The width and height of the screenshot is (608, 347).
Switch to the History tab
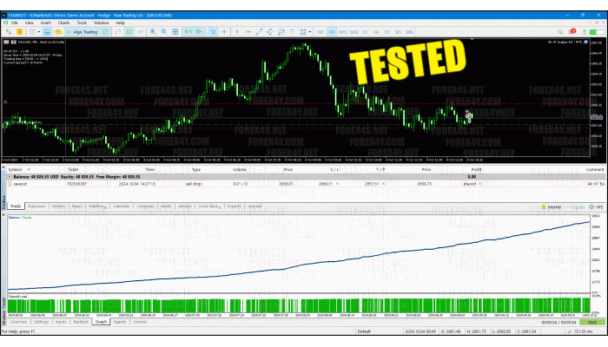(58, 206)
